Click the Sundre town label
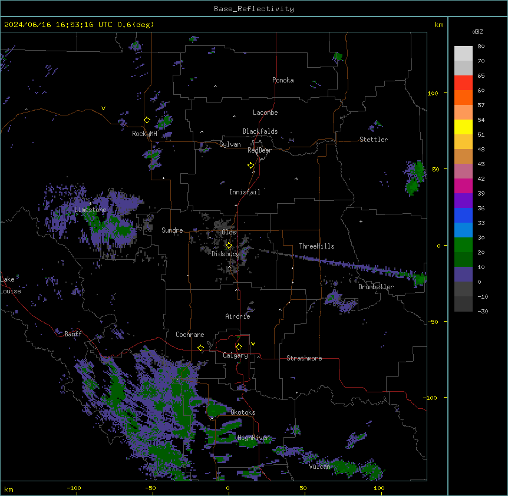The width and height of the screenshot is (508, 496). point(172,230)
